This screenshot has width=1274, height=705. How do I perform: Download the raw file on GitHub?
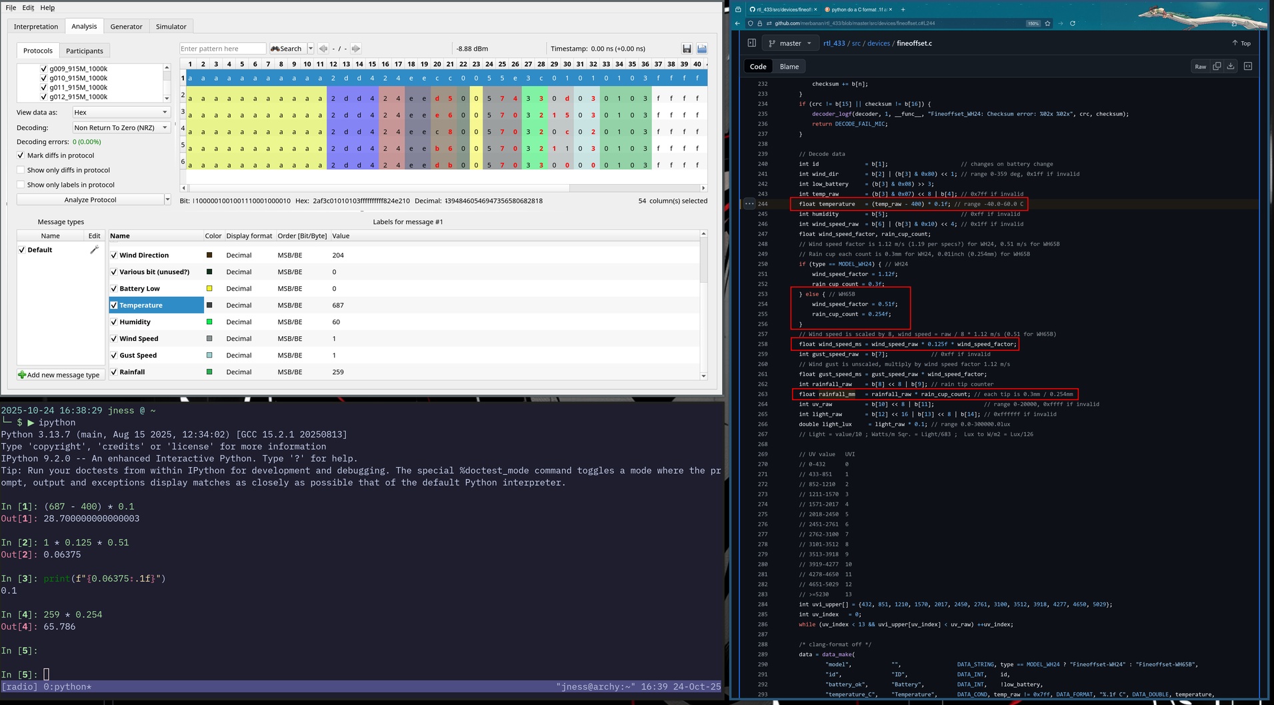pos(1231,66)
